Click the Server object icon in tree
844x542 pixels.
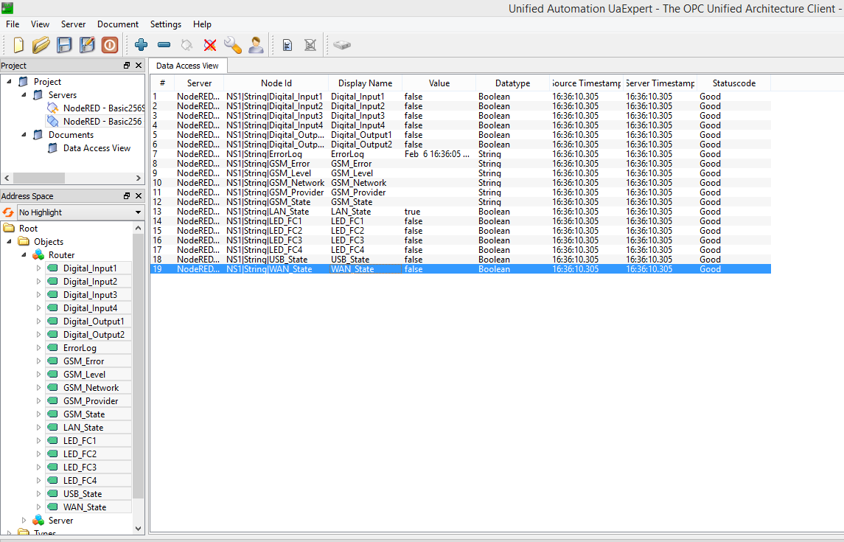click(x=38, y=521)
